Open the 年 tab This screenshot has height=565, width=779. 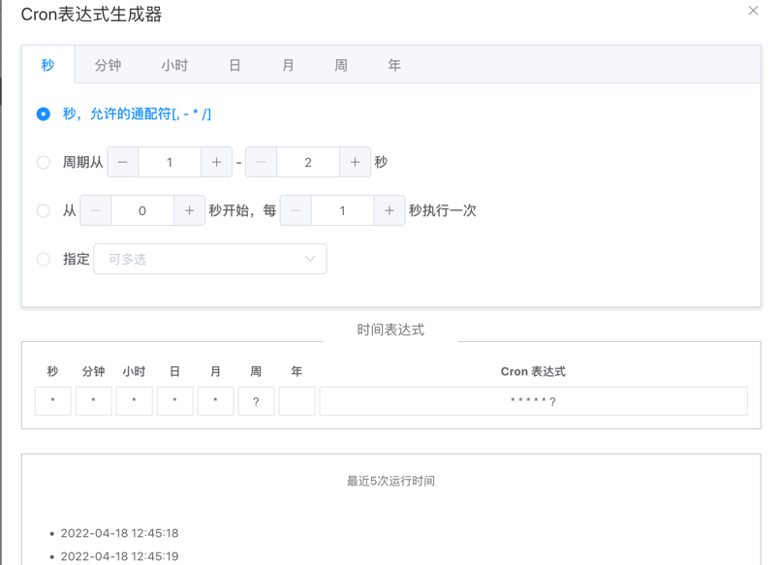394,65
